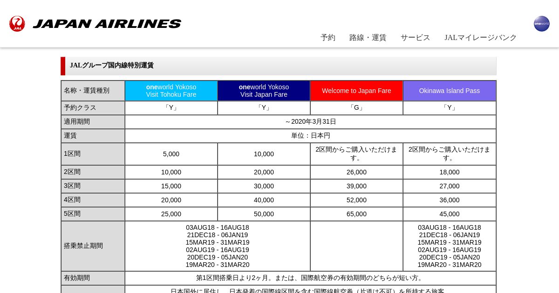Click the JAPAN AIRLINES wordmark
The width and height of the screenshot is (559, 293).
(107, 24)
